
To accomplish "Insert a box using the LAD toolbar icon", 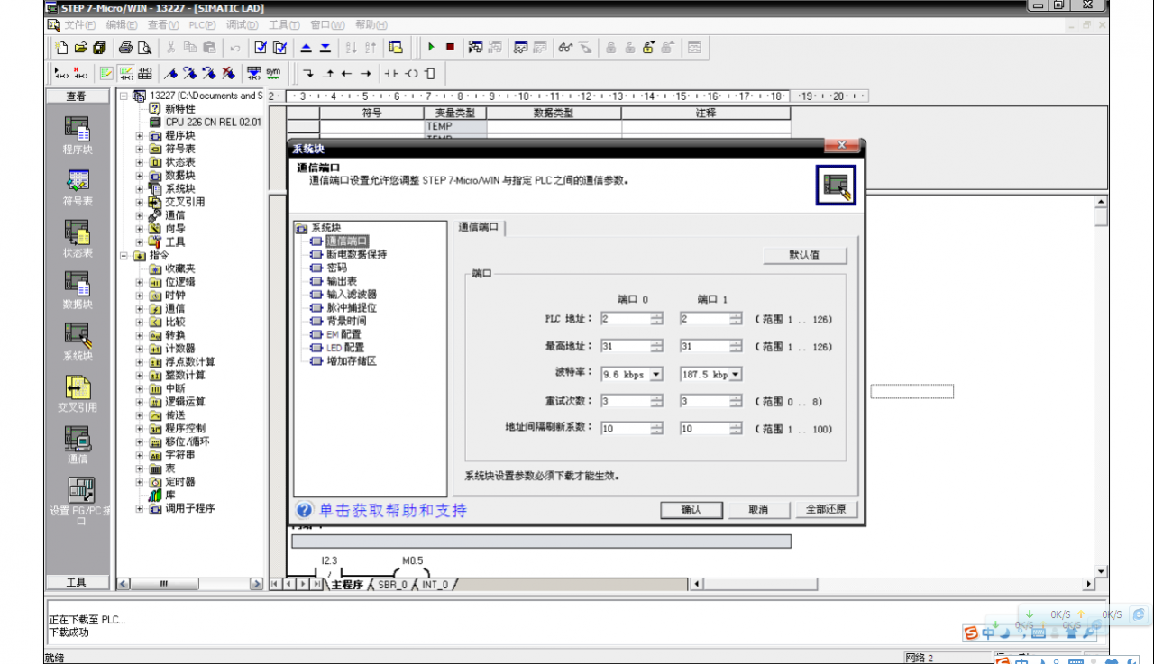I will [430, 73].
